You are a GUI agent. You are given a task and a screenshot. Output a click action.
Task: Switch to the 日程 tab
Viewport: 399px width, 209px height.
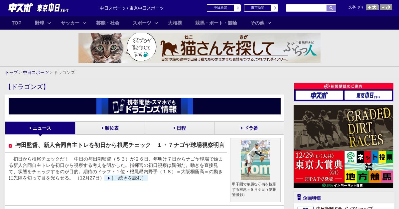pyautogui.click(x=180, y=128)
